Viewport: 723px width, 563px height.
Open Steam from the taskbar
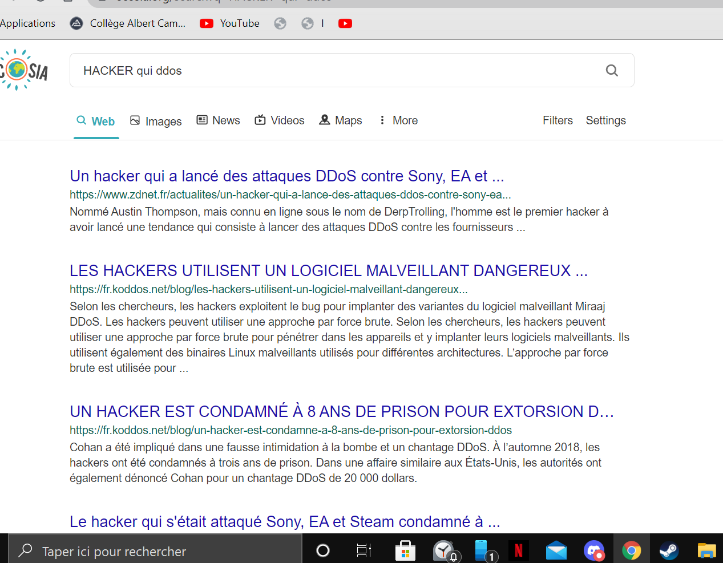pyautogui.click(x=669, y=550)
